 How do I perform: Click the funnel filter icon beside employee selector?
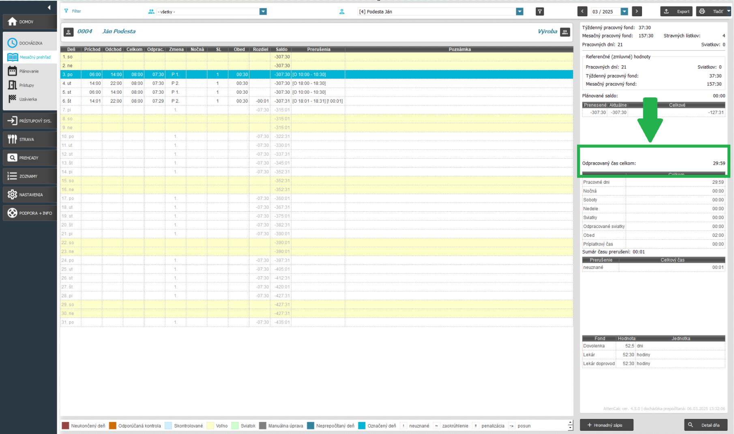point(539,12)
